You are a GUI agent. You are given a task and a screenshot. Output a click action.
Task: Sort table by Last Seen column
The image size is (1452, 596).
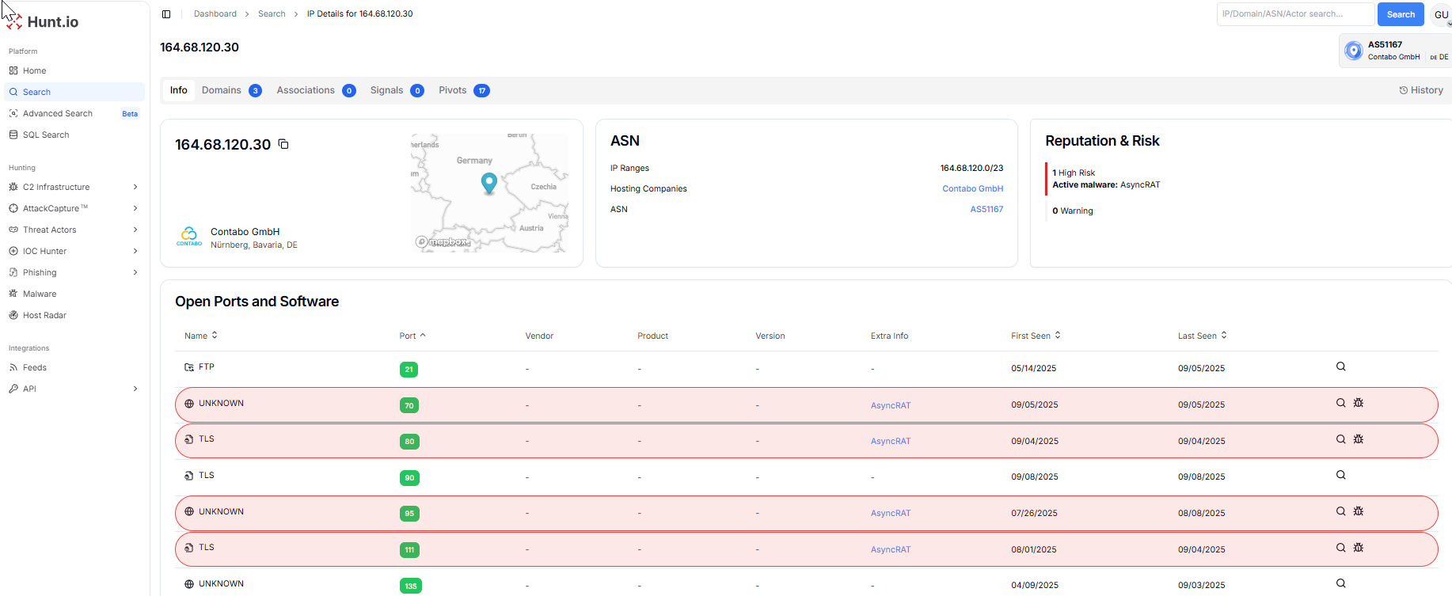coord(1203,336)
